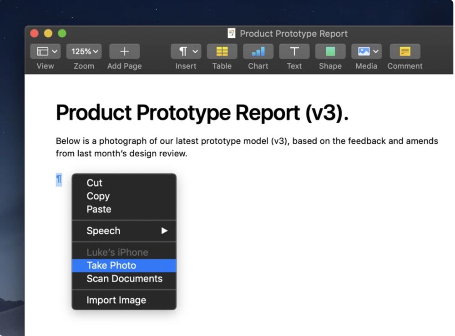Open the View dropdown menu
Image resolution: width=455 pixels, height=336 pixels.
47,51
